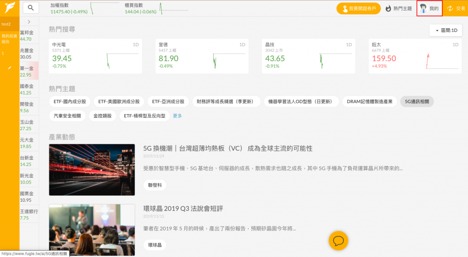
Task: Open the 區間:1D dropdown
Action: 446,31
